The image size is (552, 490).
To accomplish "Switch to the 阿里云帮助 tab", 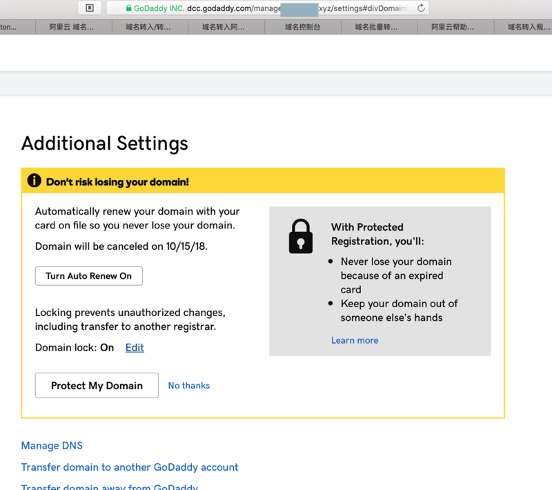I will 453,28.
